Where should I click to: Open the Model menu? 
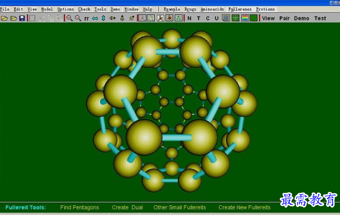click(47, 9)
